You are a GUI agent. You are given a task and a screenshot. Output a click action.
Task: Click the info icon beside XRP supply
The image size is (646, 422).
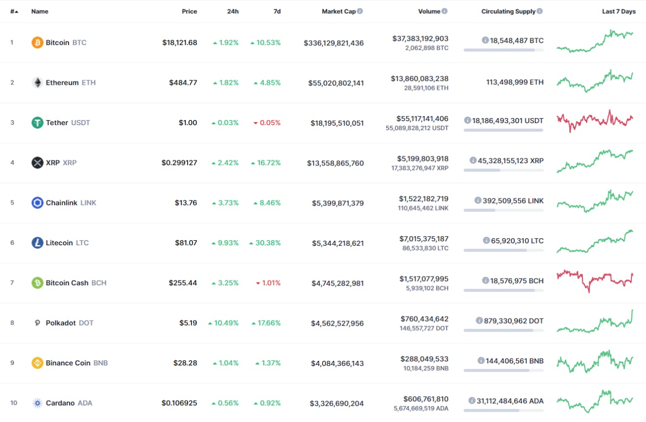(473, 161)
